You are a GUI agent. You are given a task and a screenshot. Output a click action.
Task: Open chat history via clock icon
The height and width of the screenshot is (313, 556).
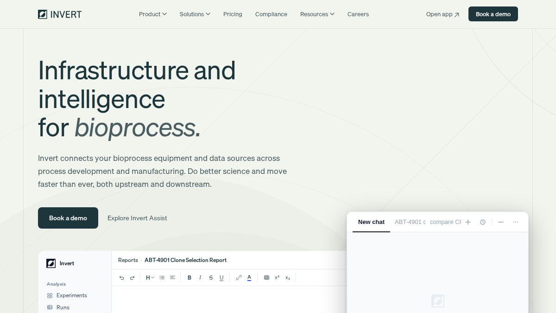pos(483,222)
